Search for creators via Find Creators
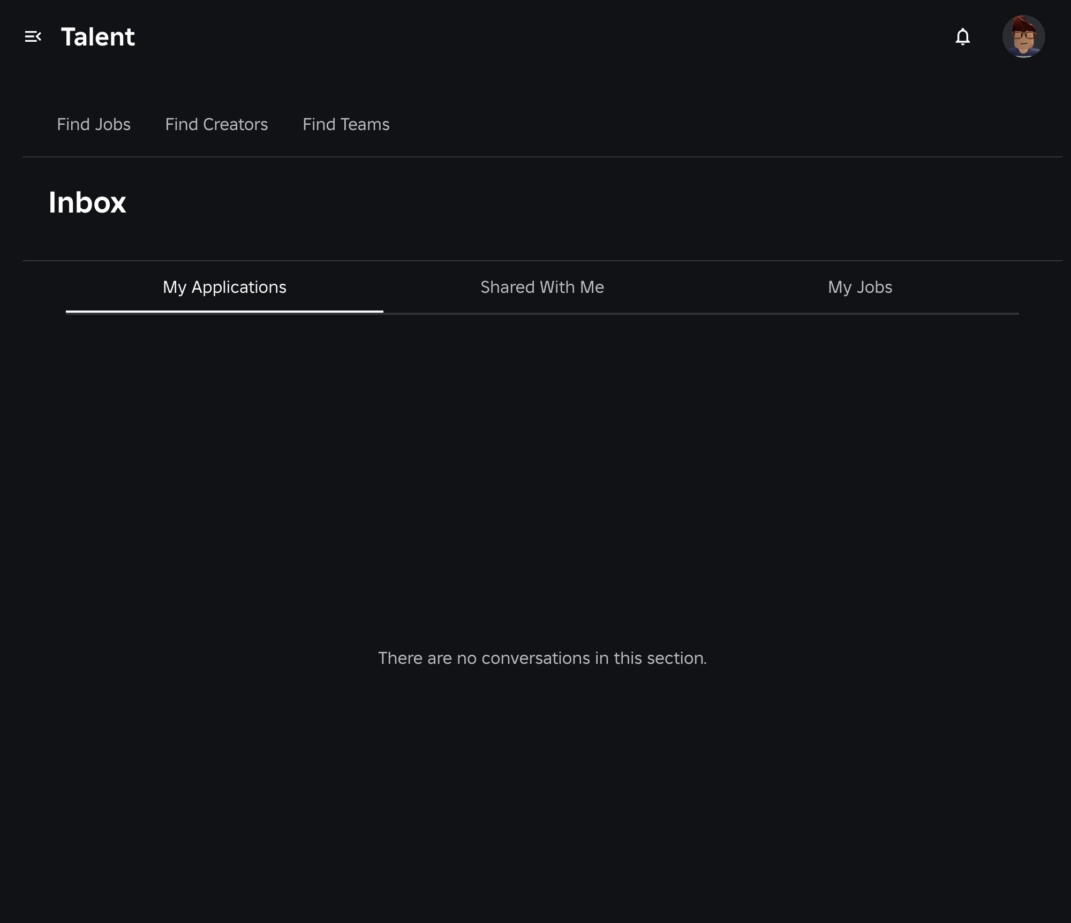 [216, 124]
